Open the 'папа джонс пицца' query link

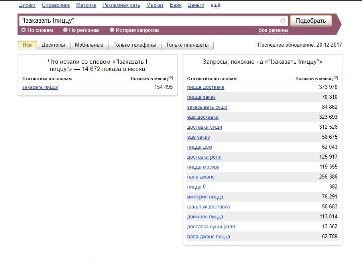pos(209,237)
